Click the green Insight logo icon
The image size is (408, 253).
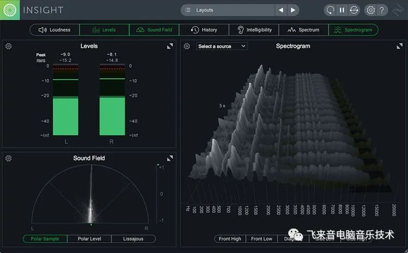[10, 10]
